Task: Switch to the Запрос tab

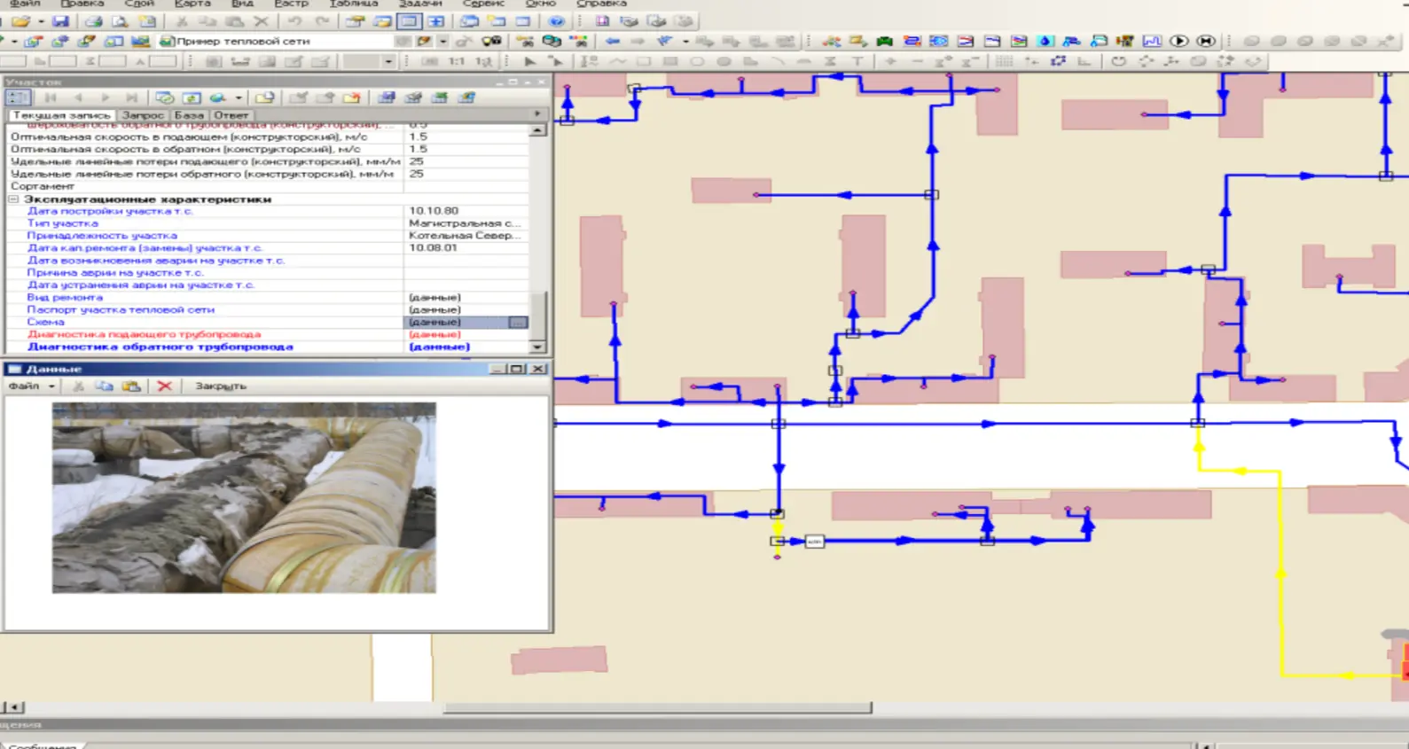Action: tap(143, 115)
